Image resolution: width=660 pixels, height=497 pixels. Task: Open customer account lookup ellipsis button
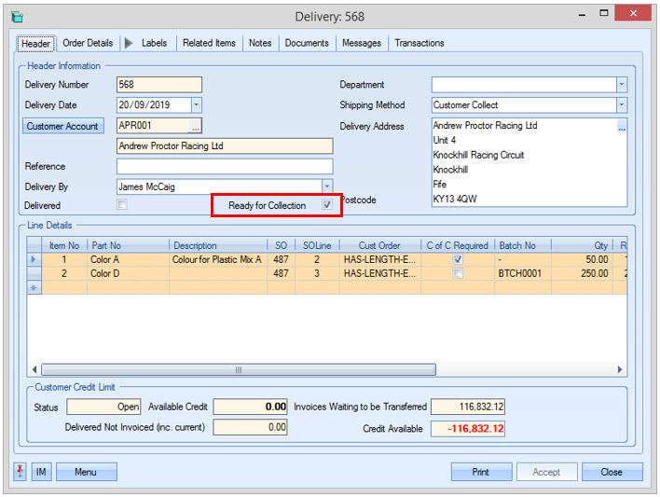tap(195, 126)
